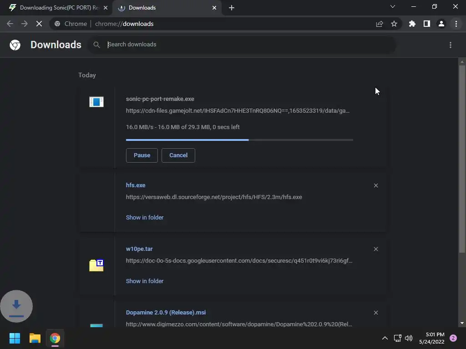The image size is (466, 349).
Task: Click the gamejolt cdn URL text
Action: 238,111
